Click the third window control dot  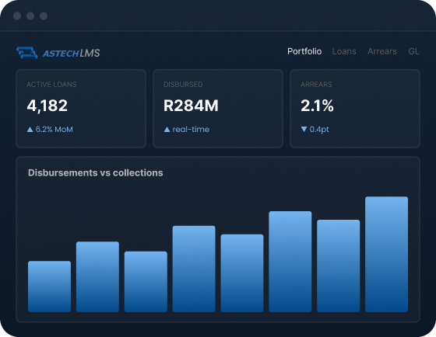(x=44, y=16)
